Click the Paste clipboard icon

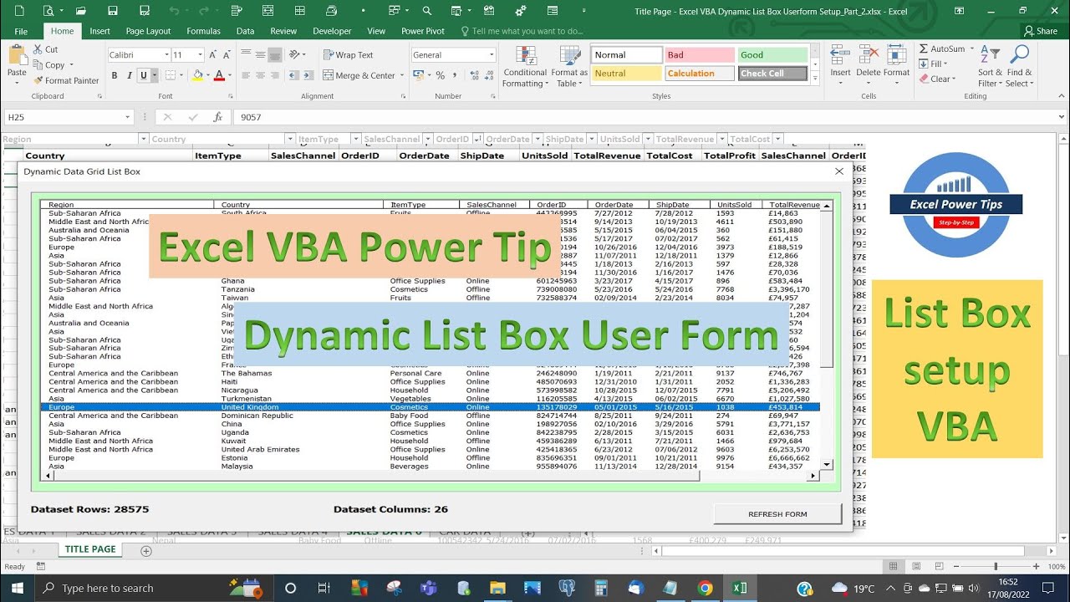(x=17, y=56)
